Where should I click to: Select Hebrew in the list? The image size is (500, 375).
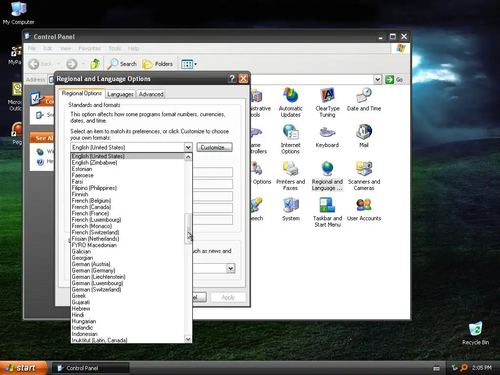pos(127,309)
